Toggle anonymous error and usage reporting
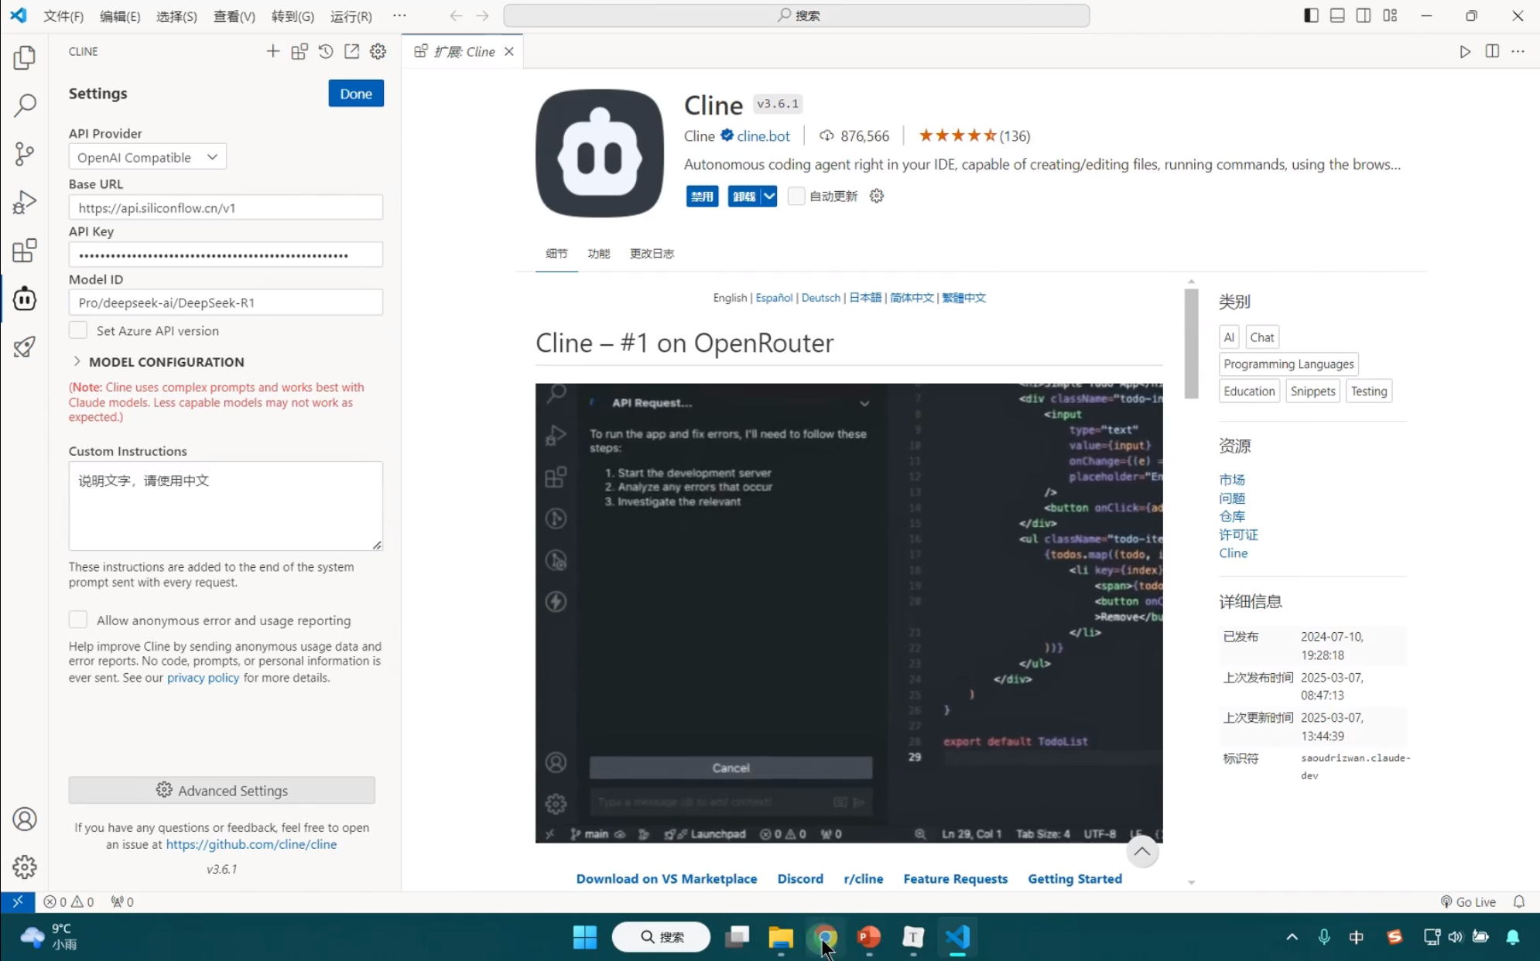 click(x=78, y=620)
